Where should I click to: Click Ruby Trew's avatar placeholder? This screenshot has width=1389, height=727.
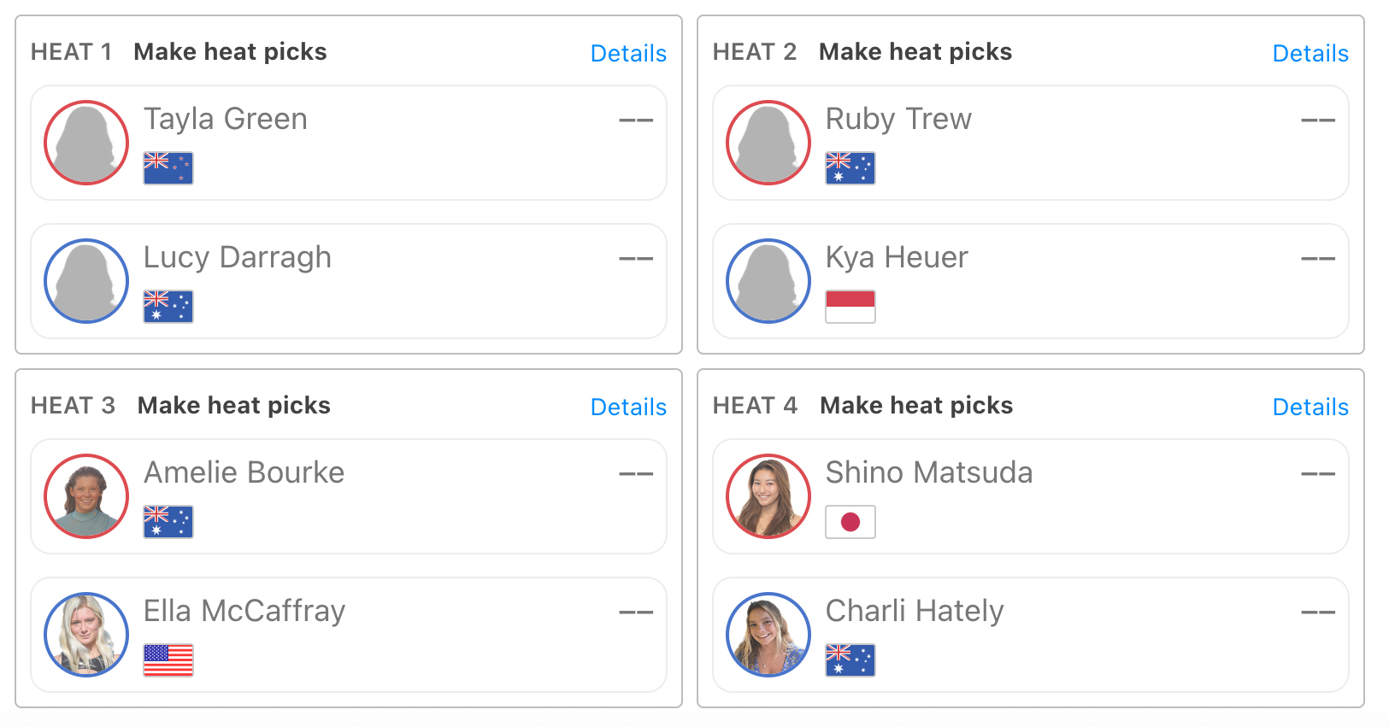(x=768, y=143)
